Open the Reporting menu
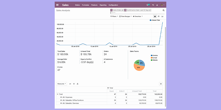The image size is (221, 110). tap(103, 5)
